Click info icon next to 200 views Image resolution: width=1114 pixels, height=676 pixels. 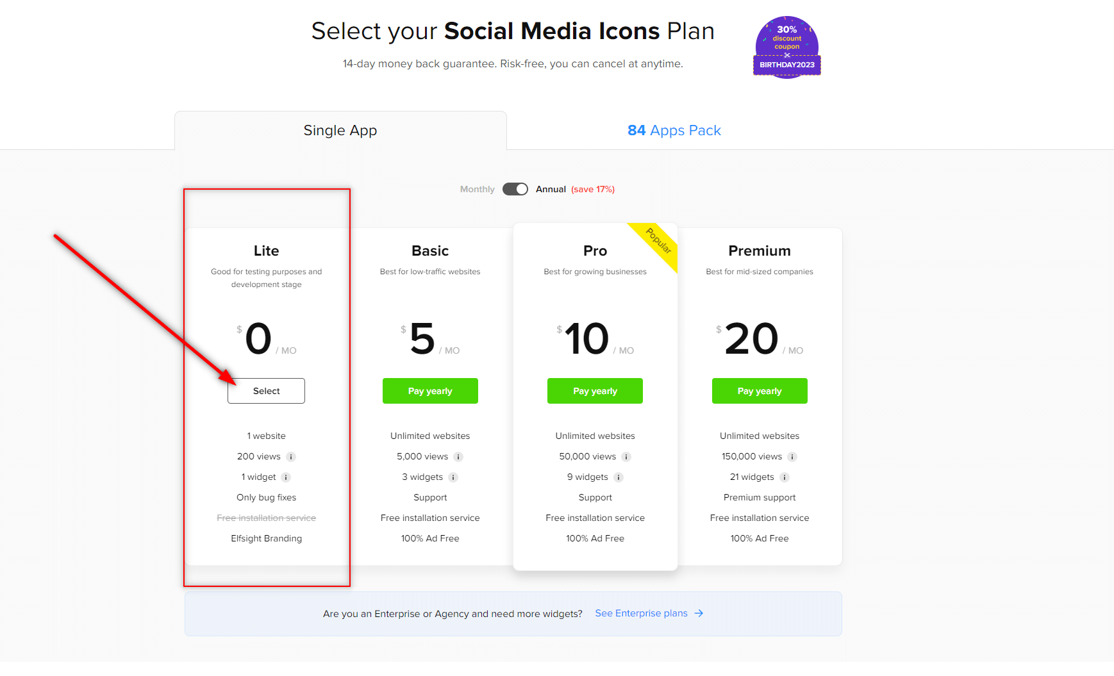point(291,457)
